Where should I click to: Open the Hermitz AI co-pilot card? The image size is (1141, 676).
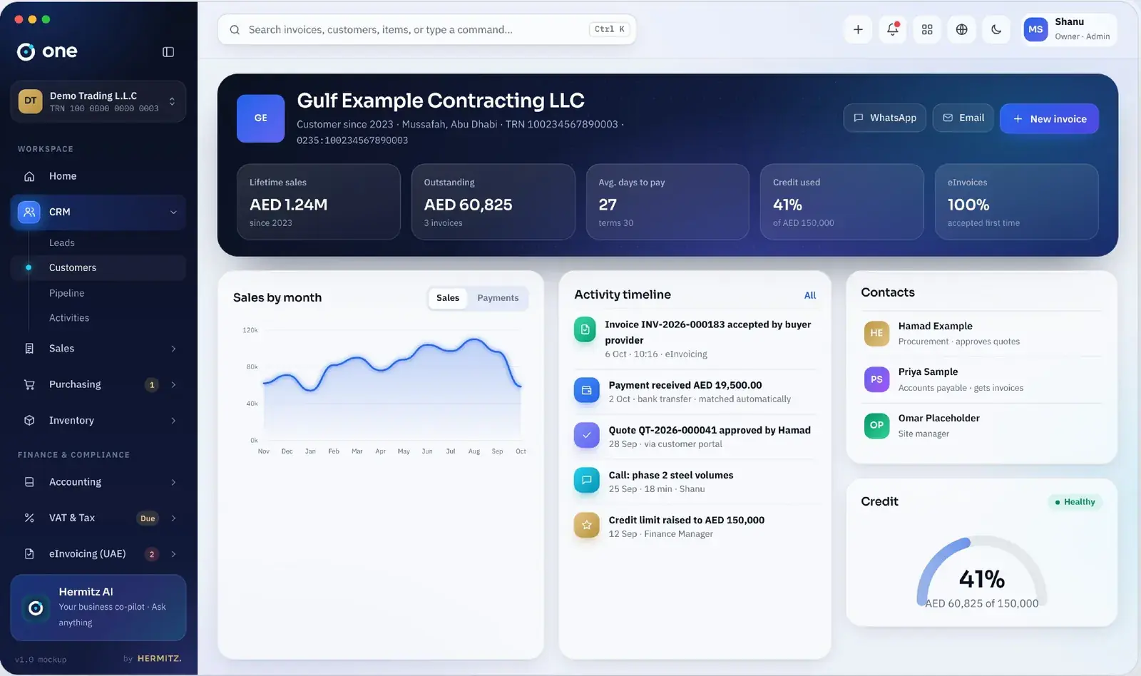pyautogui.click(x=98, y=608)
